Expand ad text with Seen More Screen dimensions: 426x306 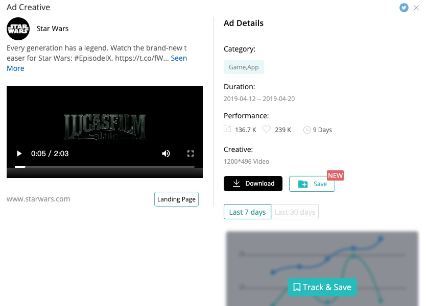[x=97, y=63]
